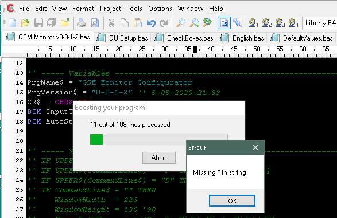Click the Paste clipboard icon

(x=138, y=23)
